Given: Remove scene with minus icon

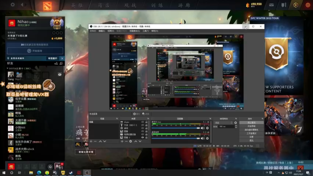Looking at the screenshot, I should point(95,141).
